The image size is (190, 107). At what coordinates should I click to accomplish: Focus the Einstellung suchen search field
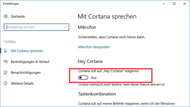click(x=37, y=27)
